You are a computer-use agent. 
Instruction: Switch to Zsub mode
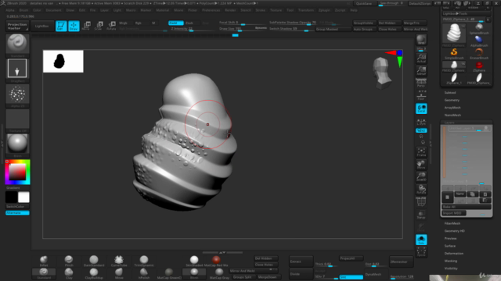tap(189, 23)
